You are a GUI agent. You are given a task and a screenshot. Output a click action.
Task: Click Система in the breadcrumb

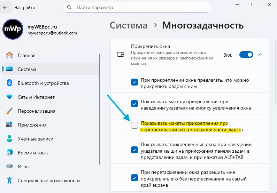click(x=129, y=25)
